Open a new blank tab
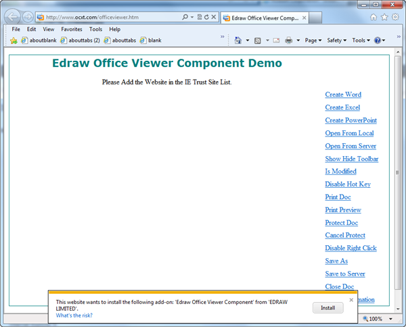Image resolution: width=406 pixels, height=327 pixels. click(315, 18)
